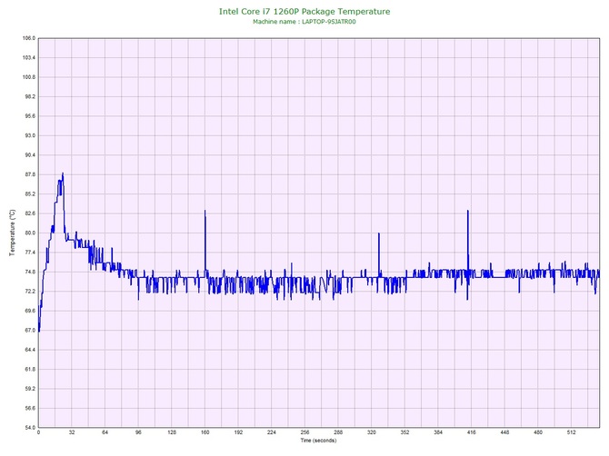
Task: Pick the 59.2 temperature axis value
Action: click(30, 389)
